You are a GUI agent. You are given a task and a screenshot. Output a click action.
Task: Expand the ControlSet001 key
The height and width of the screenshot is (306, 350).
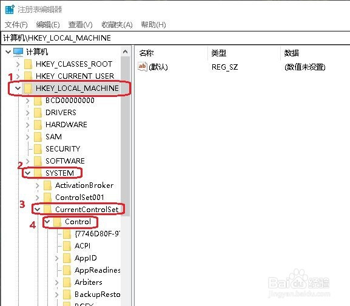pos(37,198)
